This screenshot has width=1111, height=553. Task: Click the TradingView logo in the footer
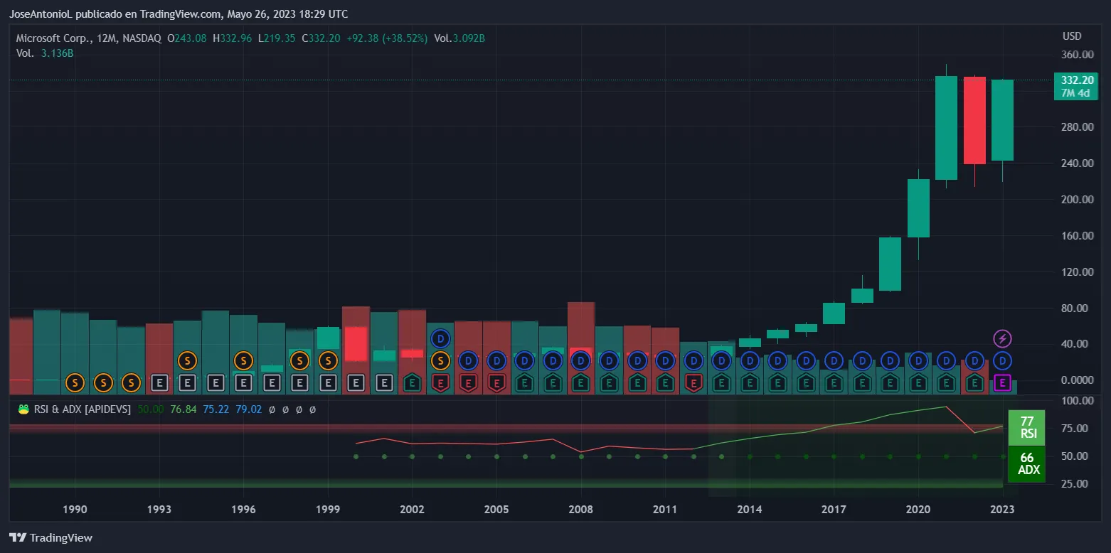(50, 537)
